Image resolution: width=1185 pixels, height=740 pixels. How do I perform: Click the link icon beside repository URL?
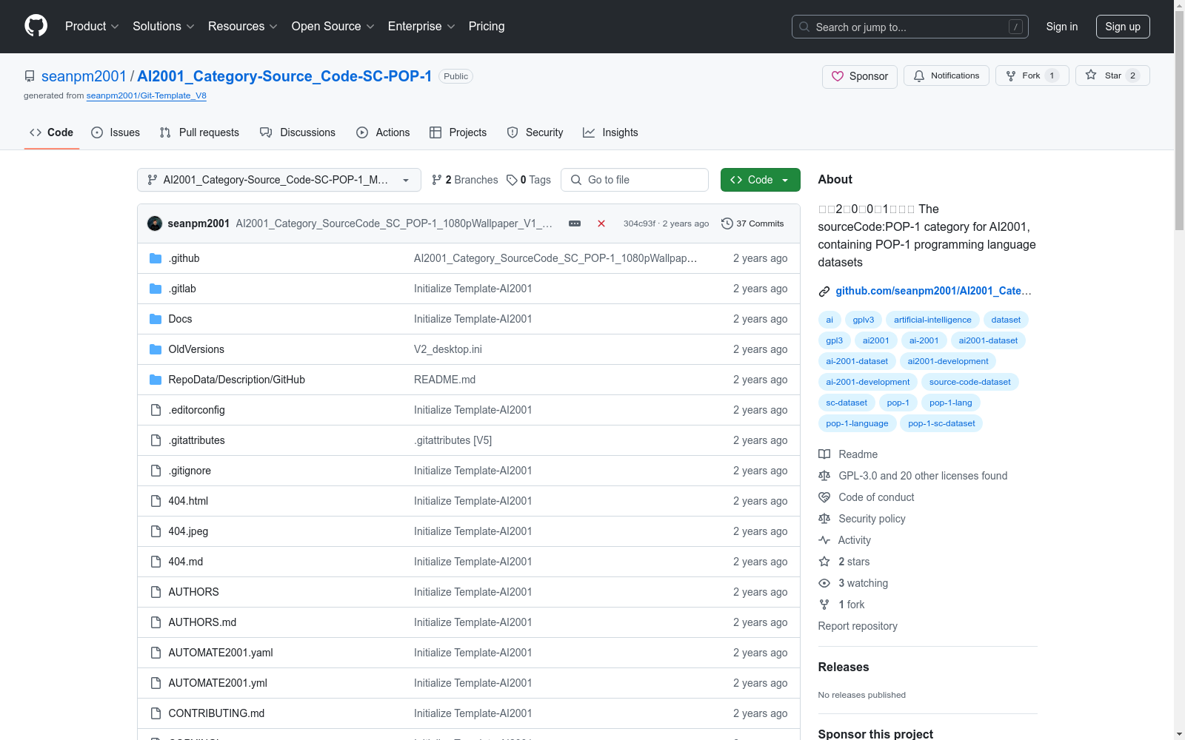click(x=824, y=292)
